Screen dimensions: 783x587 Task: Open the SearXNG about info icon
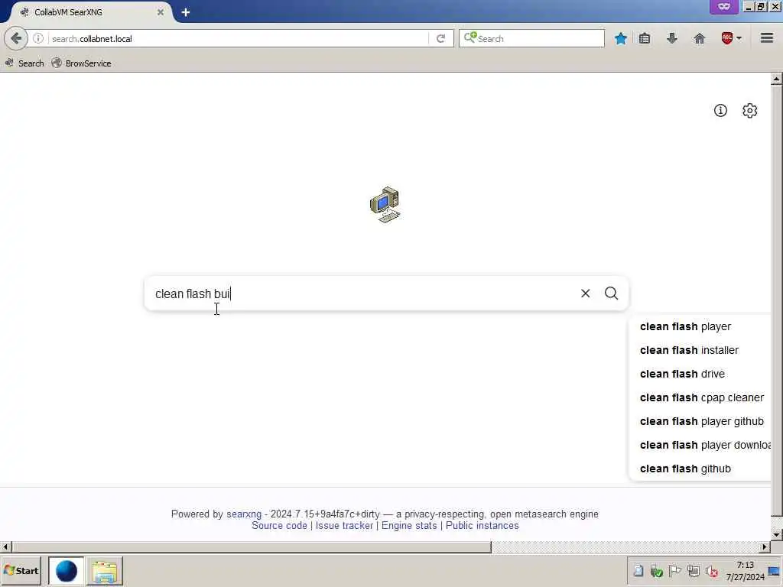[x=720, y=110]
